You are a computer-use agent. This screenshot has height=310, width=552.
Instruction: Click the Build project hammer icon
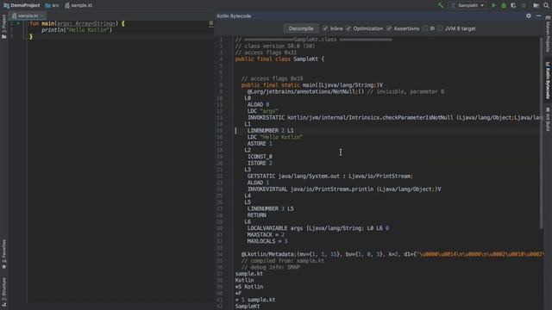point(441,5)
